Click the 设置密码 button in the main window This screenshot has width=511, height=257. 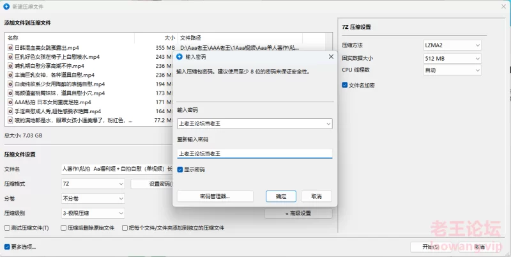click(x=152, y=184)
